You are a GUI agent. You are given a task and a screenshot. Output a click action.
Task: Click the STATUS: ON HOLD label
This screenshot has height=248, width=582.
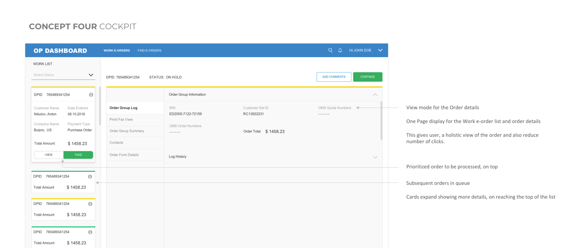[x=165, y=77]
